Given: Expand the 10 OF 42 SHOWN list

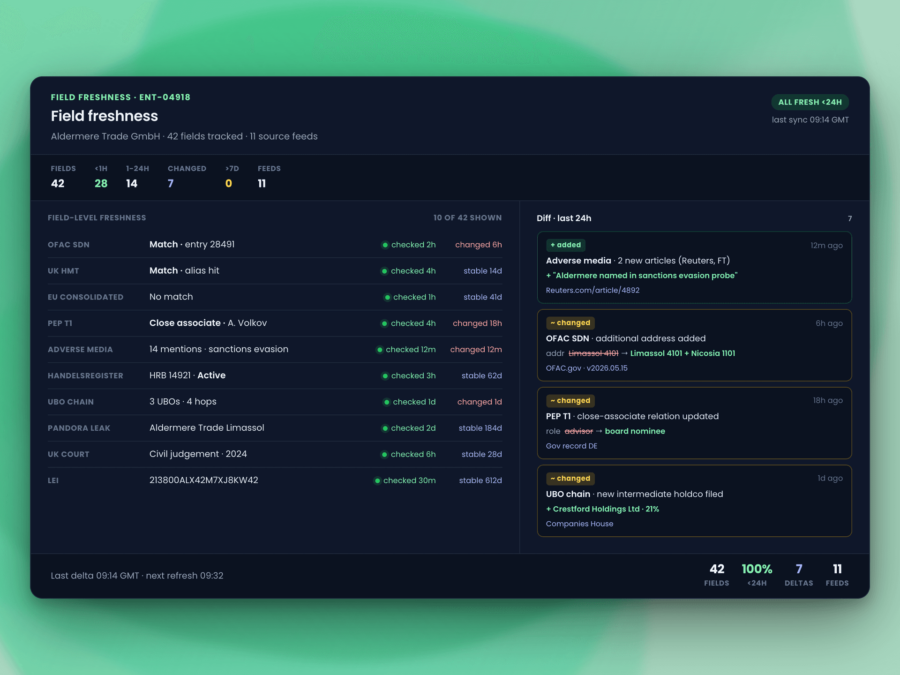Looking at the screenshot, I should point(467,217).
